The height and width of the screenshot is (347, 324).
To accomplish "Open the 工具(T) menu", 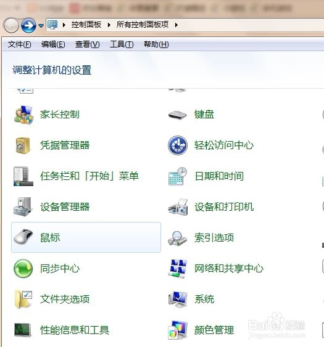I will (x=122, y=44).
